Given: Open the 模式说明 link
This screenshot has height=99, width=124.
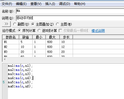Looking at the screenshot, I should coord(98,31).
